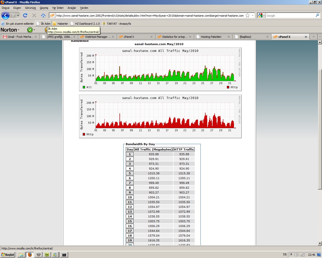Click the Firefox taskbar button
This screenshot has height=258, width=322.
click(30, 255)
